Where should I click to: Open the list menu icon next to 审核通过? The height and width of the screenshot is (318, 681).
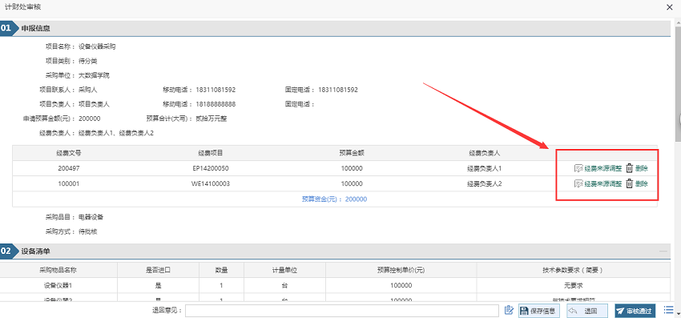(668, 310)
